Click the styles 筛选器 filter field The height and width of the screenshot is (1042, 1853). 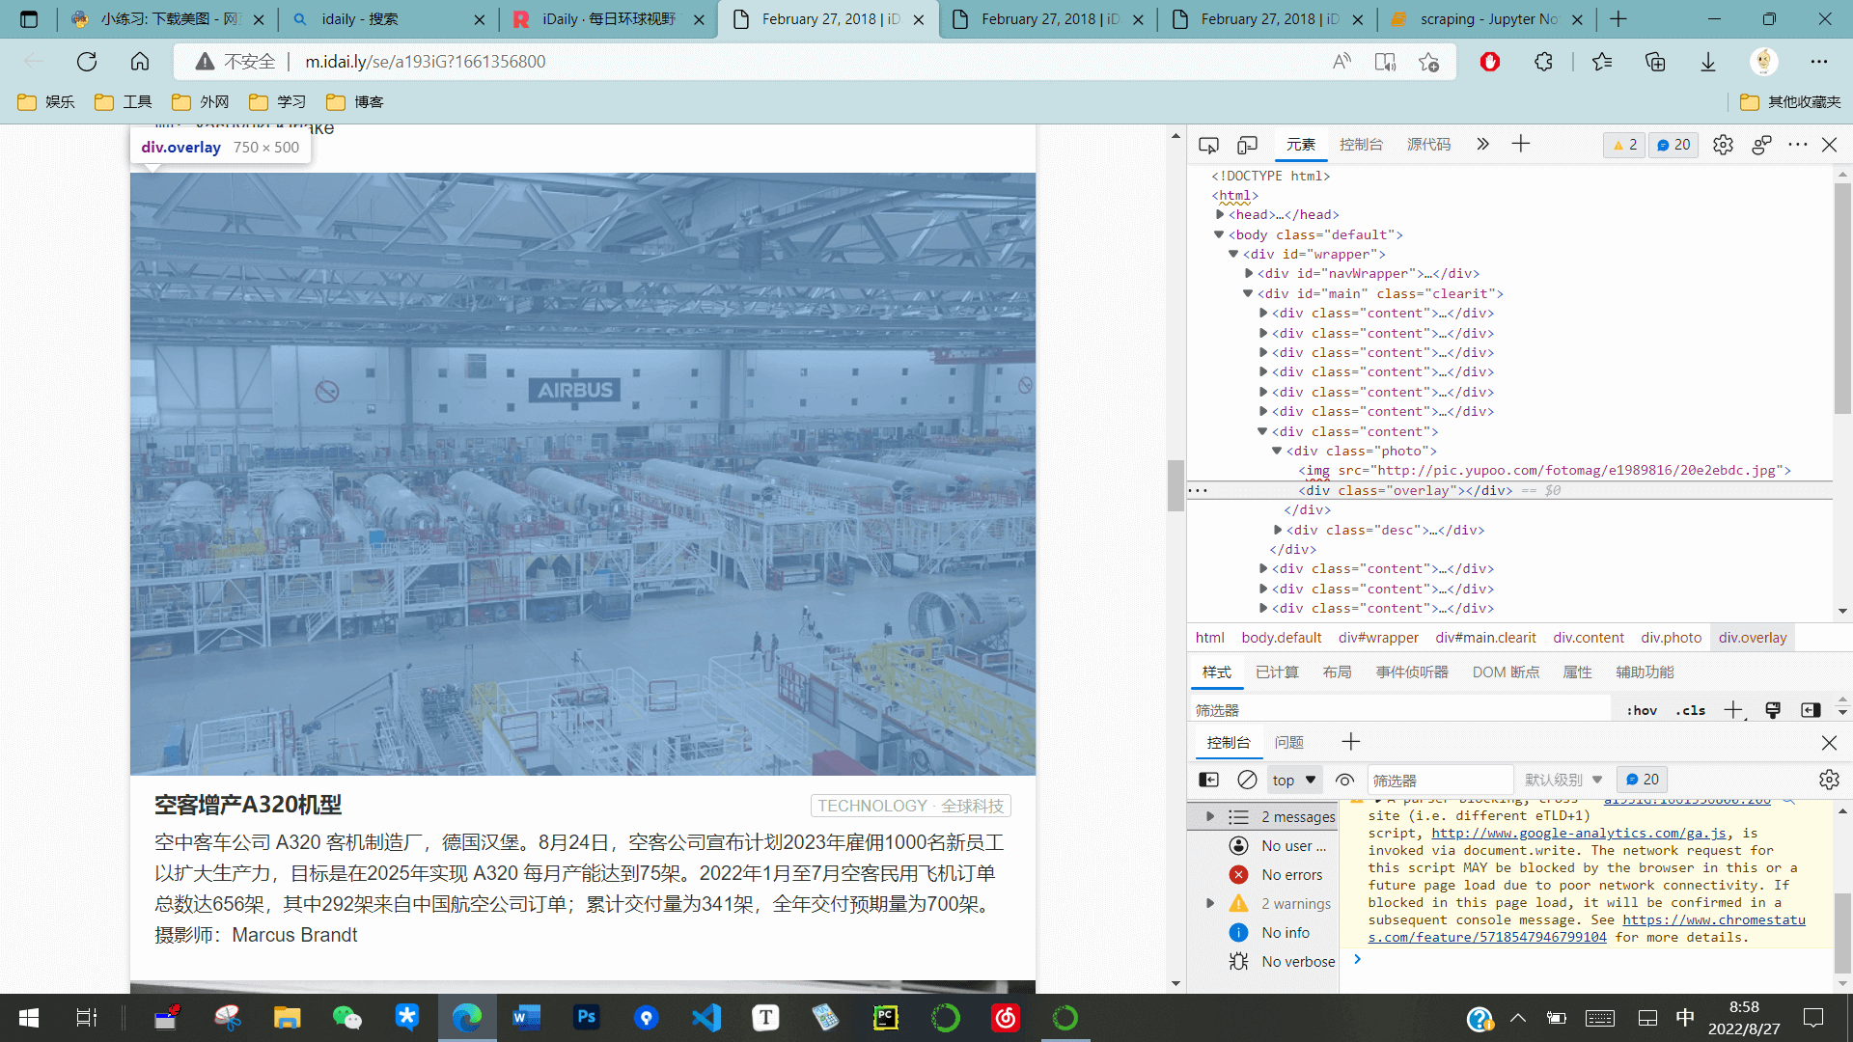coord(1399,710)
